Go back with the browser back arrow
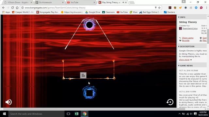 (x=4, y=8)
